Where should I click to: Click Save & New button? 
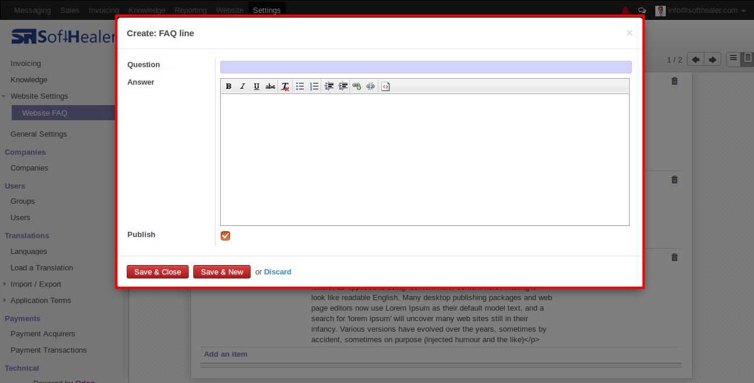click(x=222, y=272)
